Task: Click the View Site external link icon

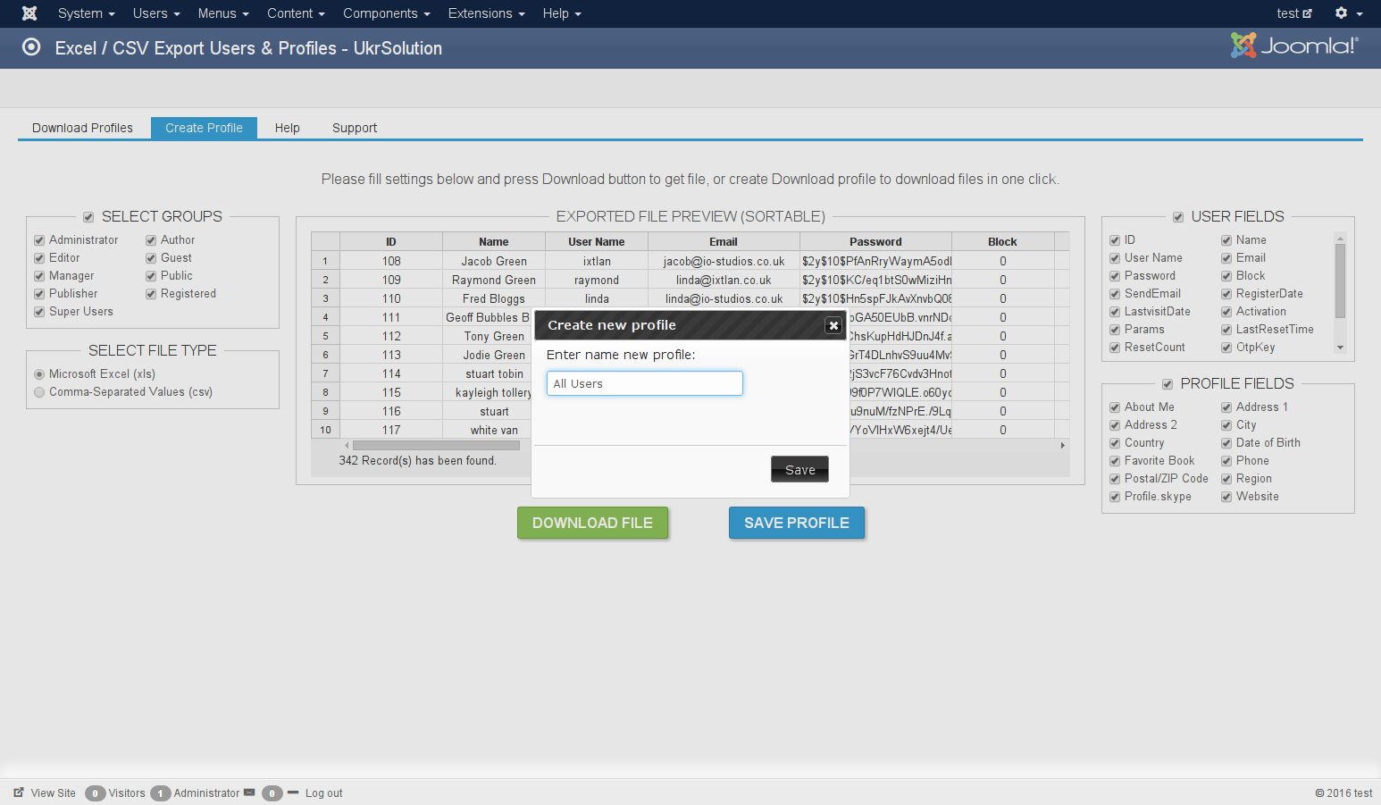Action: [x=19, y=792]
